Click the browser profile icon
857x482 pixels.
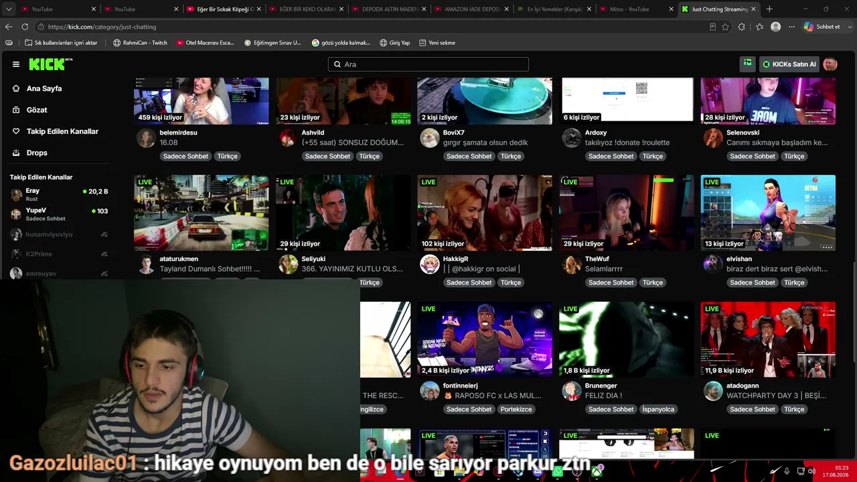[x=775, y=27]
